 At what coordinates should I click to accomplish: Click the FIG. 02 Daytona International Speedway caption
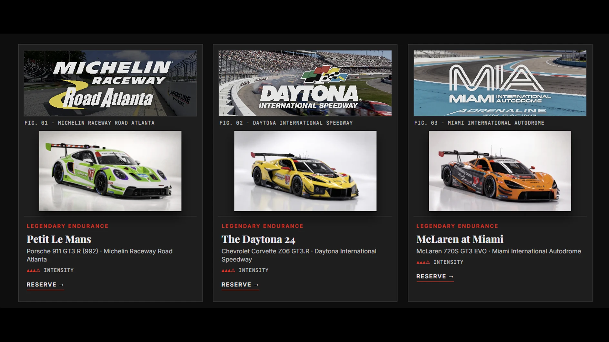(x=286, y=123)
